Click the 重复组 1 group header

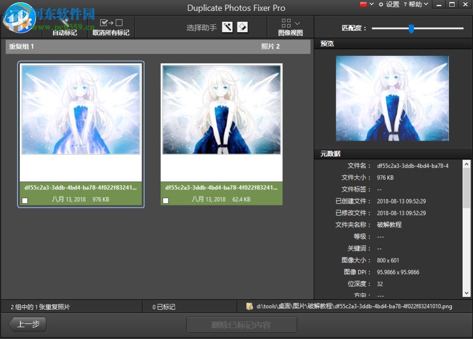tap(22, 47)
